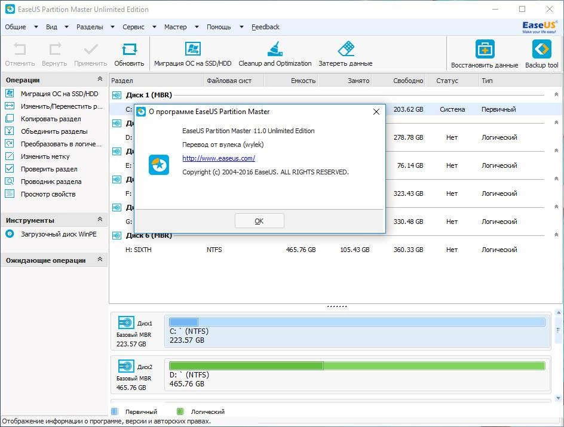
Task: Click the 203.62 GB free space cell
Action: (408, 109)
